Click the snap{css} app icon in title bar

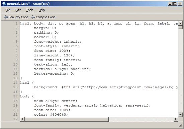(4, 4)
